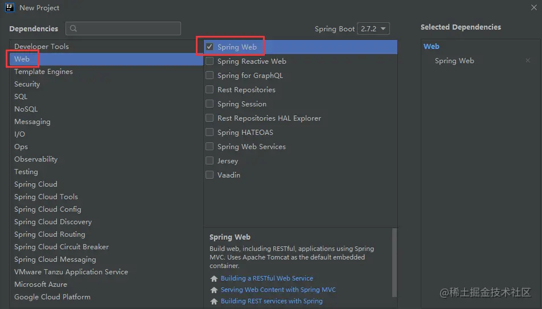Viewport: 542px width, 309px height.
Task: Open Building REST services with Spring link
Action: tap(272, 301)
